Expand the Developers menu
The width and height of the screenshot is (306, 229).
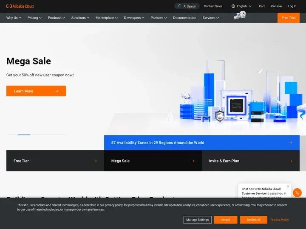tap(134, 18)
